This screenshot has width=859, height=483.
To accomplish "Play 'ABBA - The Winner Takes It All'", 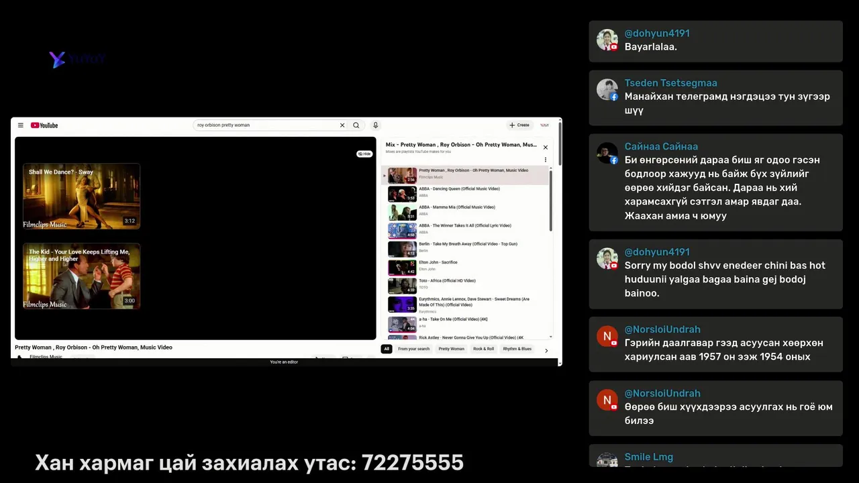I will [x=466, y=230].
